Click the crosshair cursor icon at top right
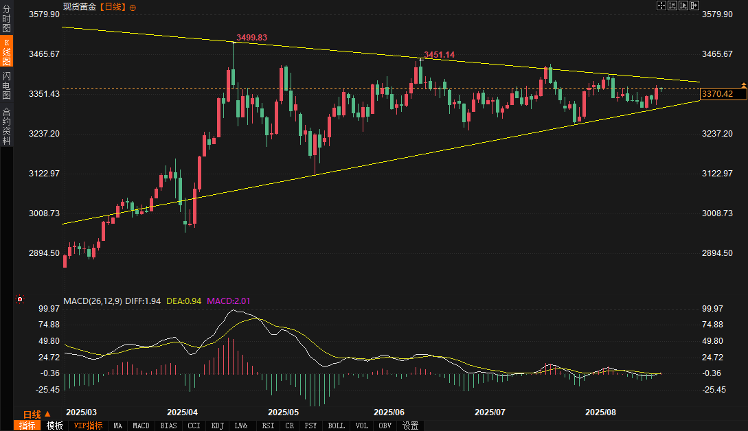The image size is (748, 431). click(x=661, y=5)
